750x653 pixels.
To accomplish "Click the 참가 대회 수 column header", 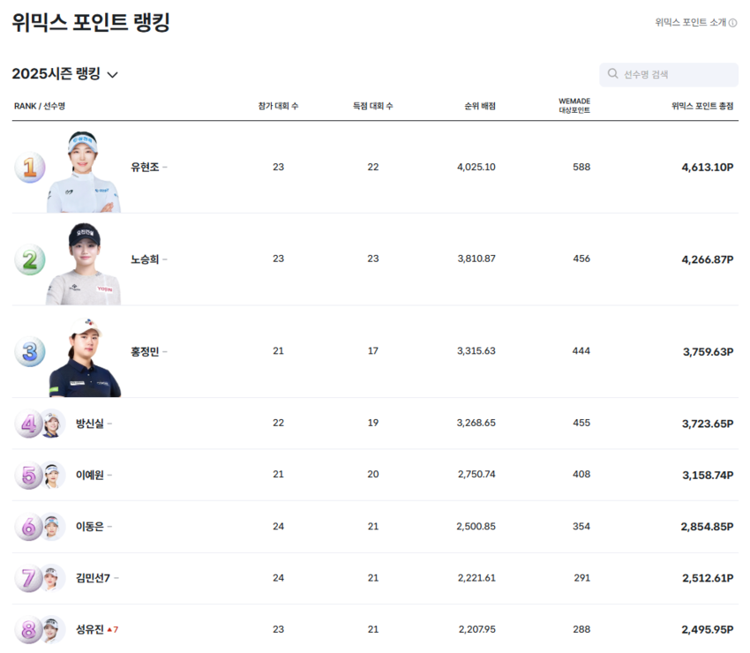I will click(278, 106).
